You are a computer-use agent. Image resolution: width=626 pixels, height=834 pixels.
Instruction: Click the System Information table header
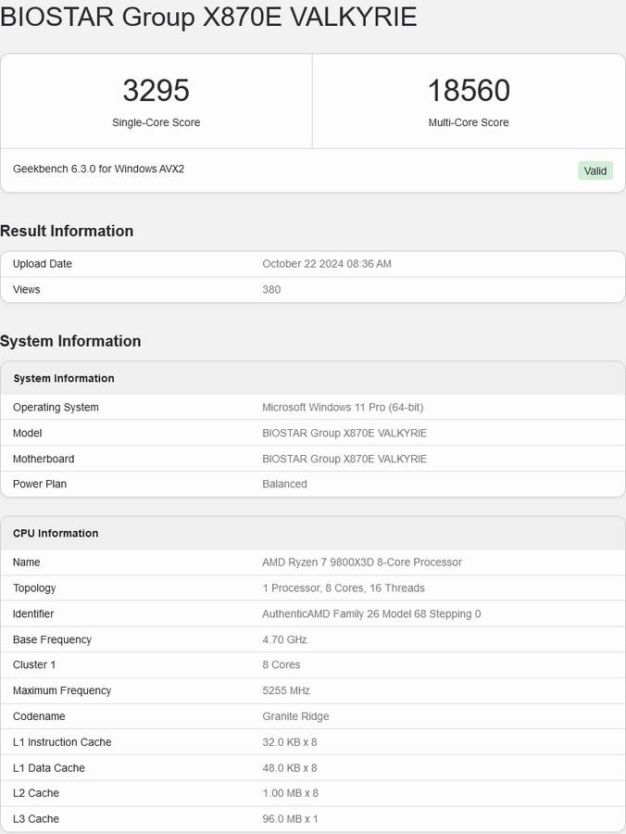tap(64, 378)
